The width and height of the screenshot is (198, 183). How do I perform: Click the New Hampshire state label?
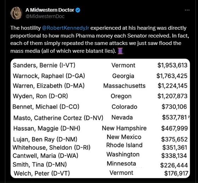pos(124,128)
